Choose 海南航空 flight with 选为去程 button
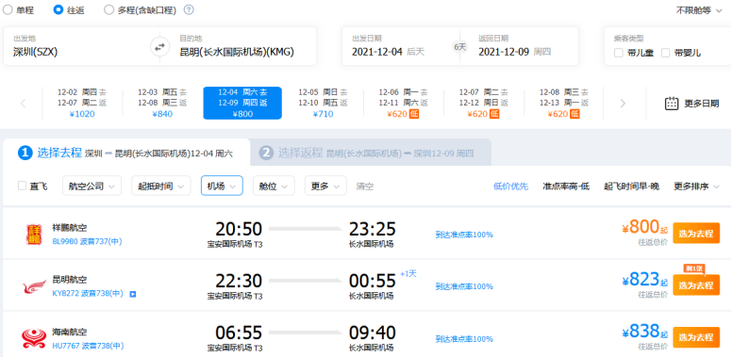The width and height of the screenshot is (733, 357). point(696,337)
